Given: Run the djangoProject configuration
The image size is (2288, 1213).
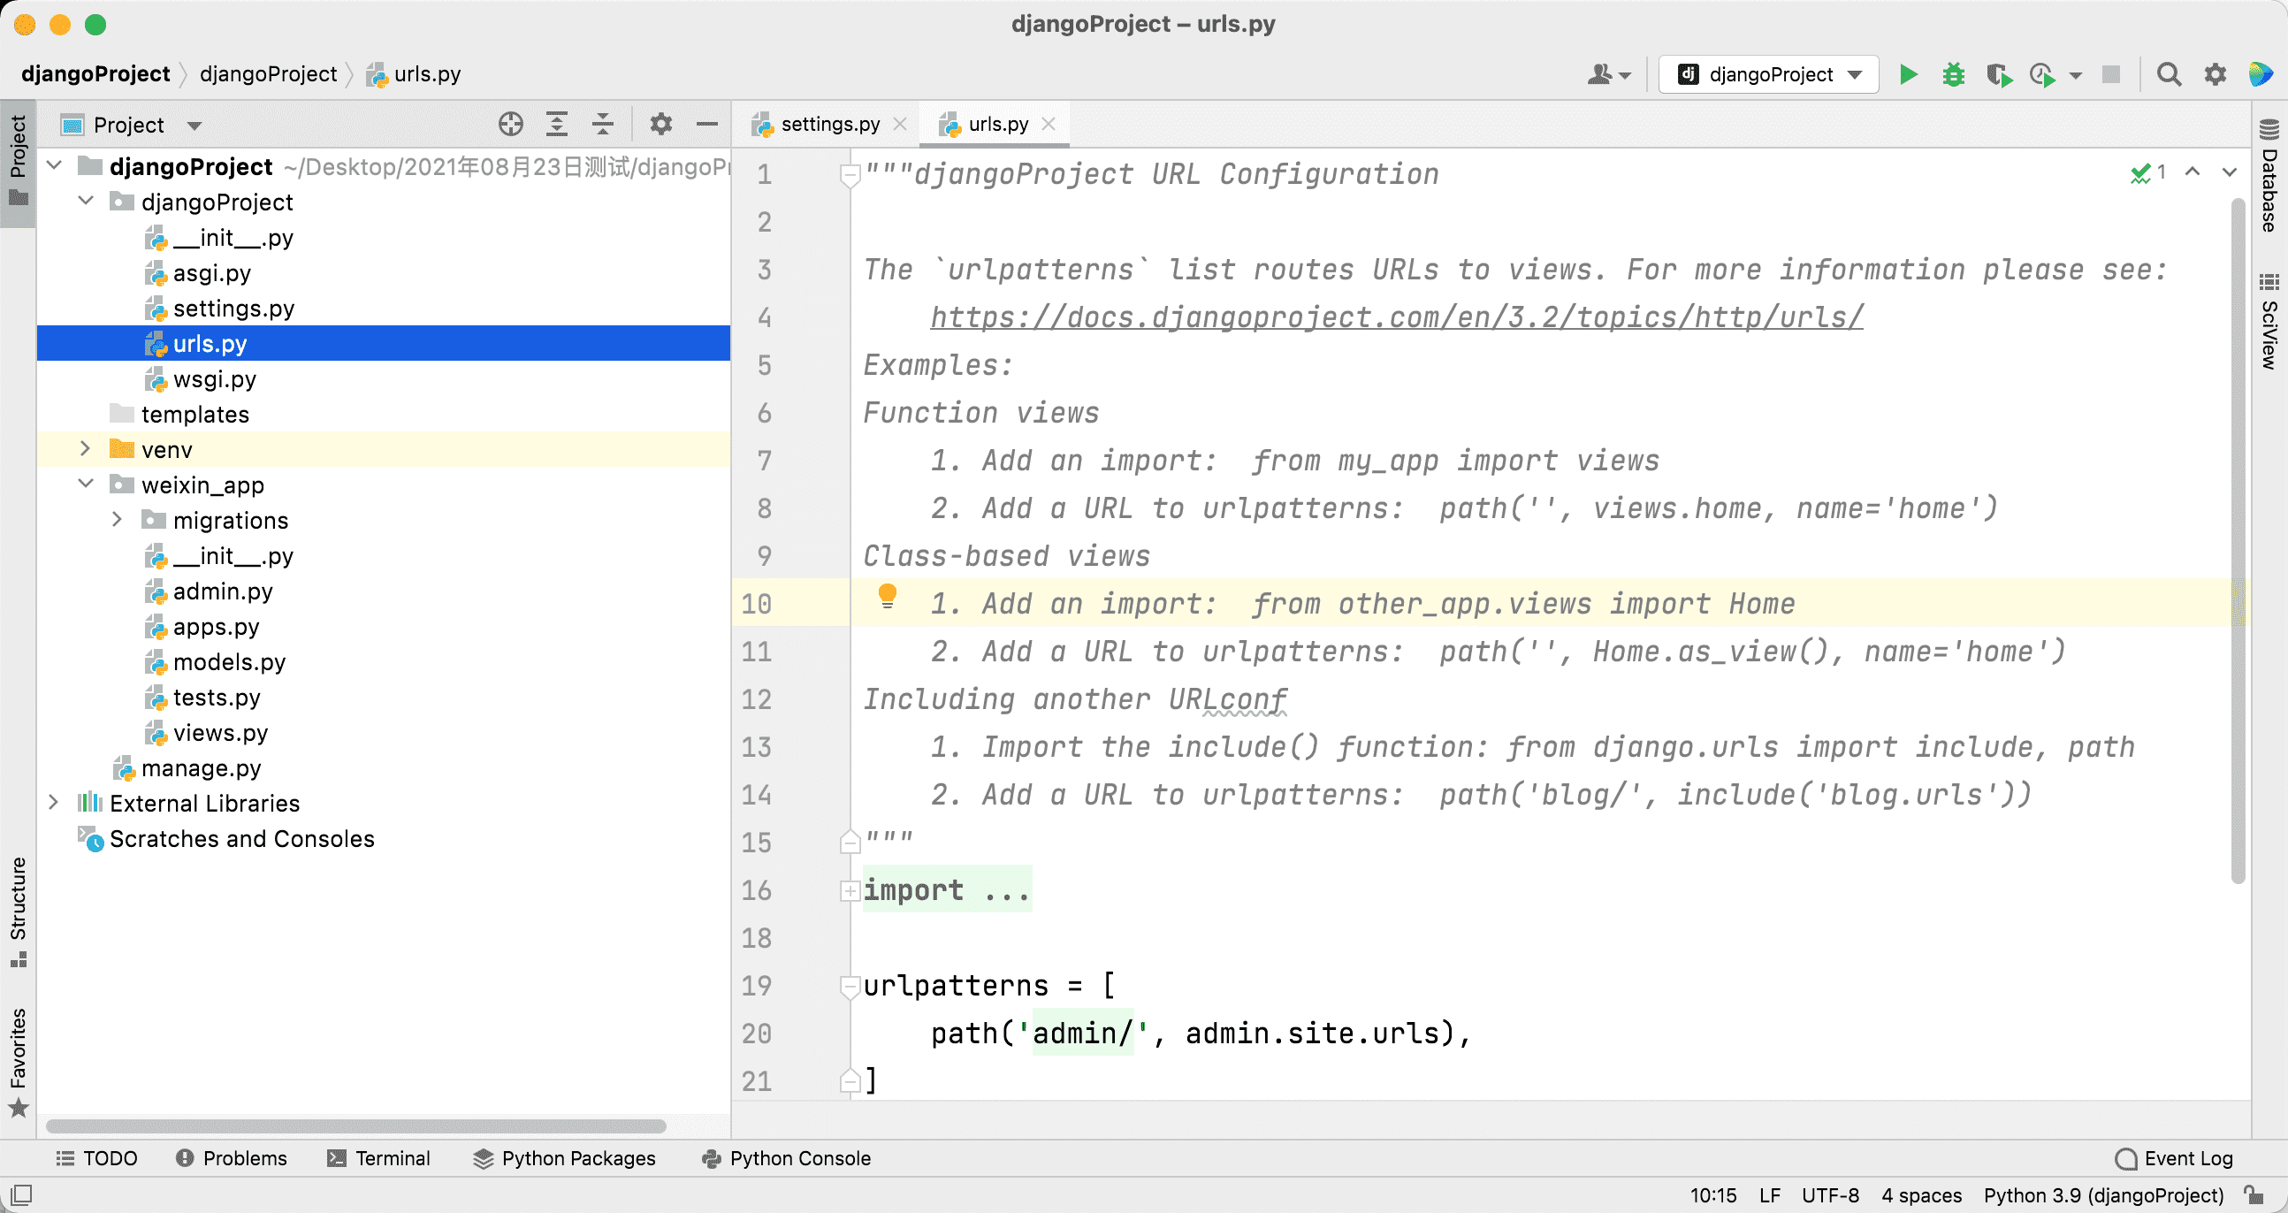Looking at the screenshot, I should click(1908, 74).
